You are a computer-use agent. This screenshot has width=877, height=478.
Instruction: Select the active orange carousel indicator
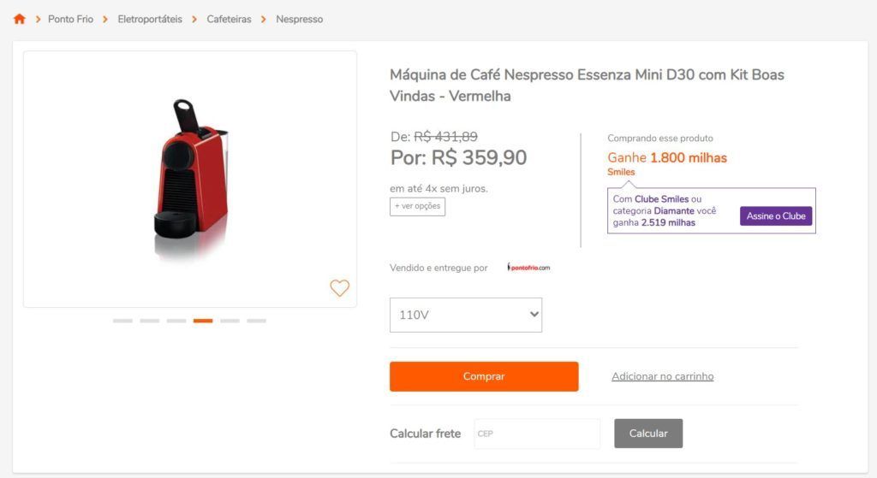[203, 321]
